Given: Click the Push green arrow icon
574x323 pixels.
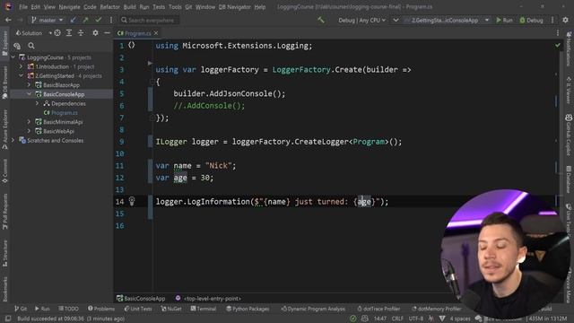Looking at the screenshot, I should 86,20.
